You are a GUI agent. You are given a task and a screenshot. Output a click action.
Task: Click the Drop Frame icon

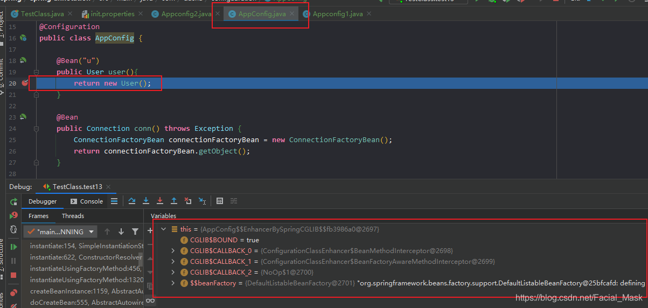pyautogui.click(x=188, y=201)
